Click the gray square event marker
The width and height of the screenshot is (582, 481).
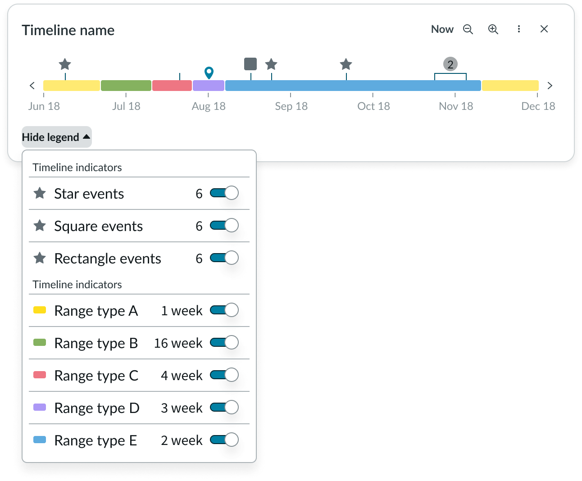250,64
